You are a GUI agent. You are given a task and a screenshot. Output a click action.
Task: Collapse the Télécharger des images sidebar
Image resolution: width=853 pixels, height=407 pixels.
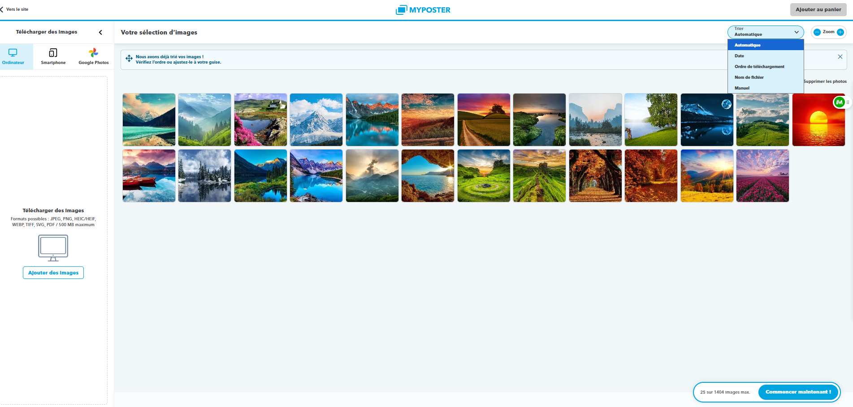[100, 32]
